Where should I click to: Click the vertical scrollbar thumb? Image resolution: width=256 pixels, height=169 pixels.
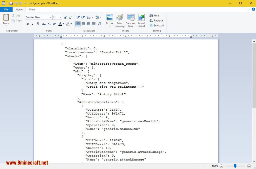tap(254, 76)
